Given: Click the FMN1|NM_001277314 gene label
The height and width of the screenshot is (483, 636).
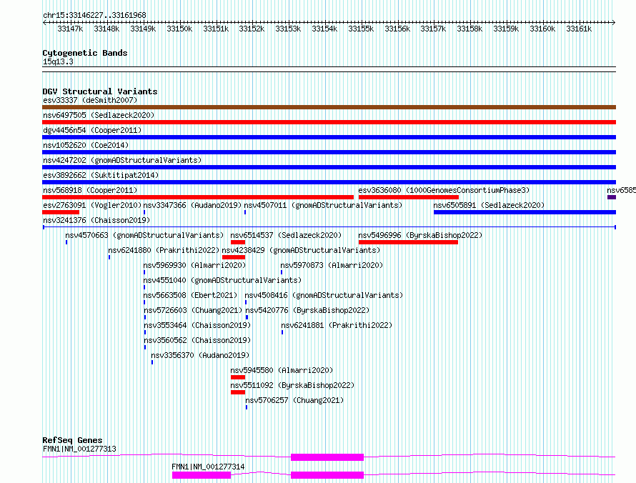Looking at the screenshot, I should (208, 467).
